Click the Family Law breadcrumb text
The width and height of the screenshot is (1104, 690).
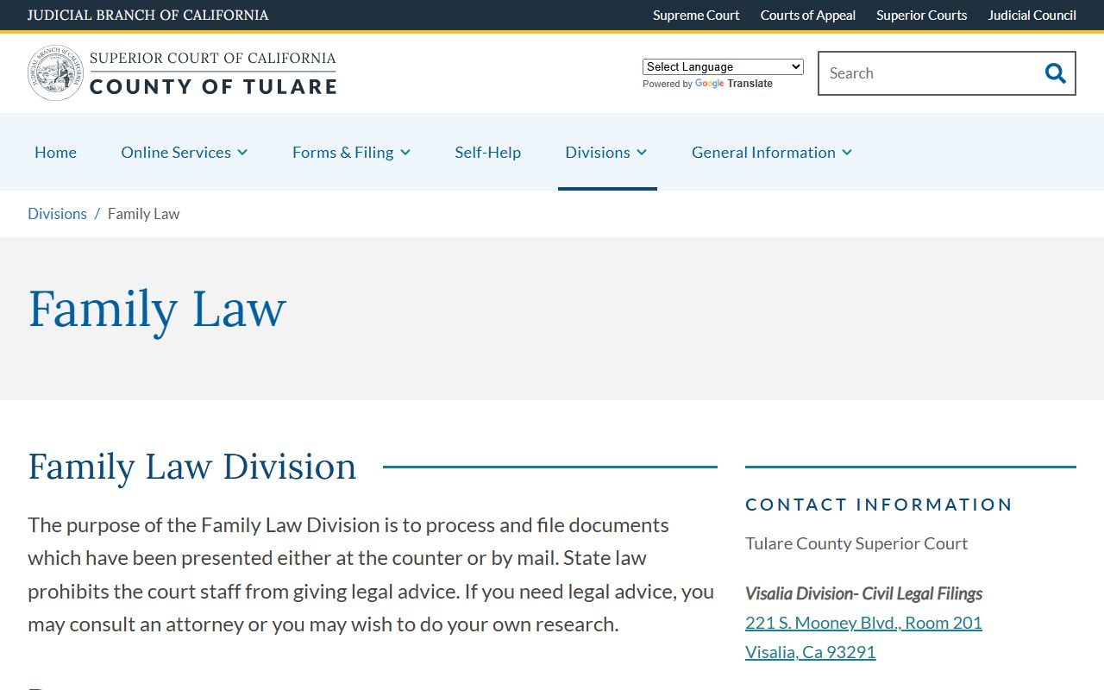144,214
